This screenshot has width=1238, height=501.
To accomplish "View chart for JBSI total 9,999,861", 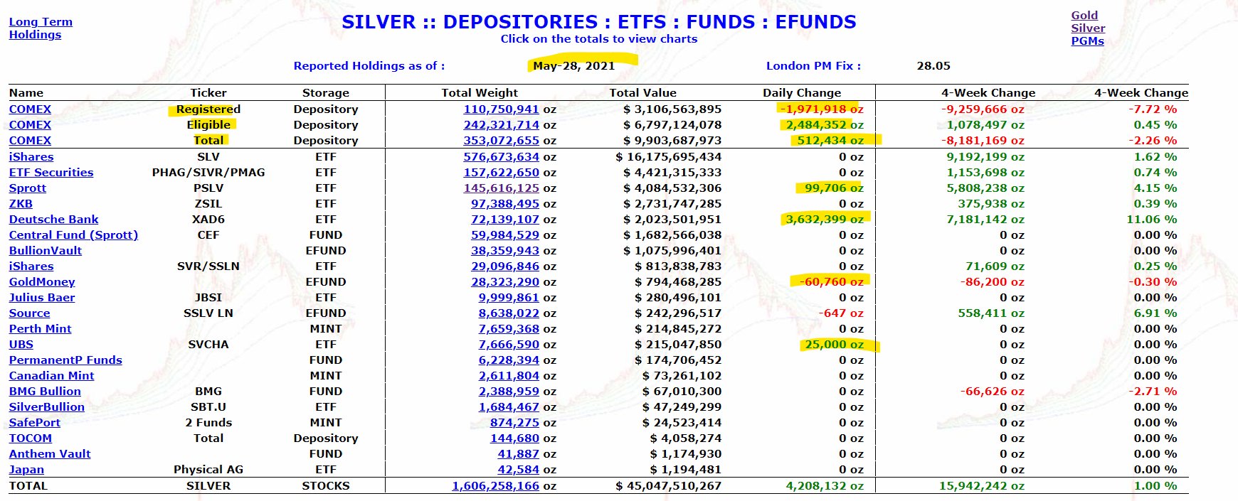I will (509, 298).
